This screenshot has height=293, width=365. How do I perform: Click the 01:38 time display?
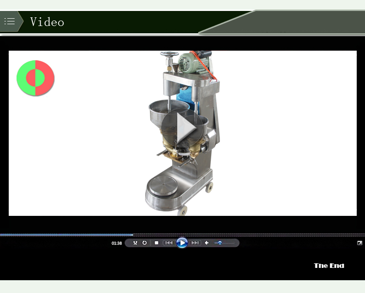tap(116, 243)
